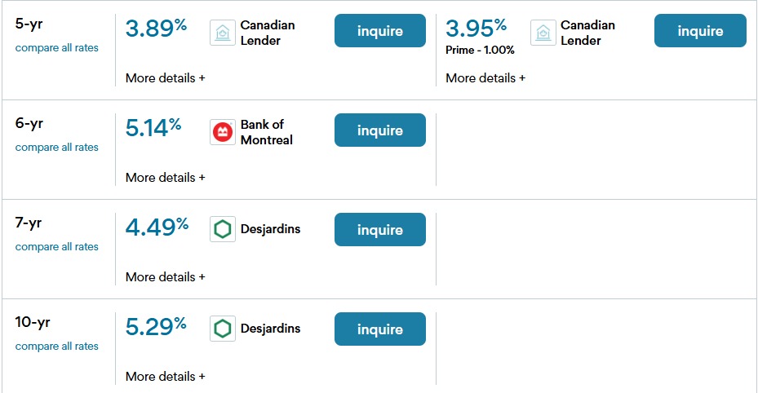Inquire about the Desjardins 4.49% 7-yr rate
758x393 pixels.
[380, 229]
